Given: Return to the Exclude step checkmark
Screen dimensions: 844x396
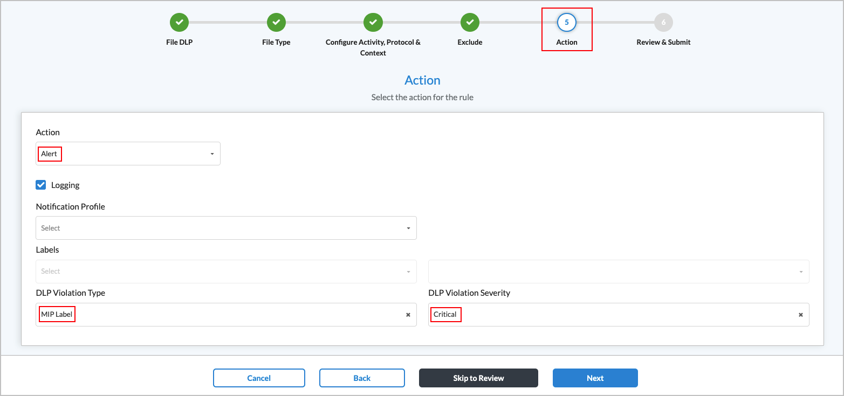Looking at the screenshot, I should [470, 23].
